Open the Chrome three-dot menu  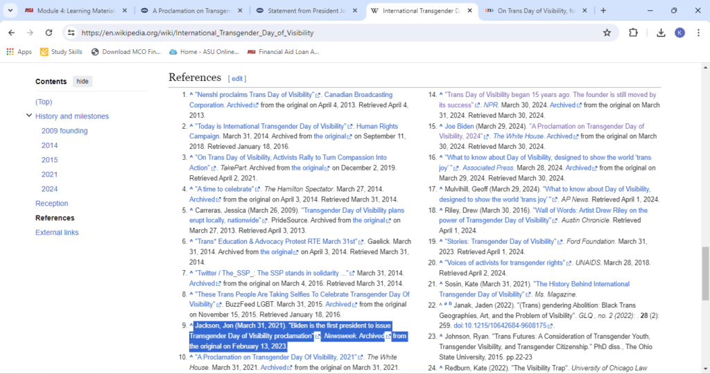pyautogui.click(x=698, y=33)
